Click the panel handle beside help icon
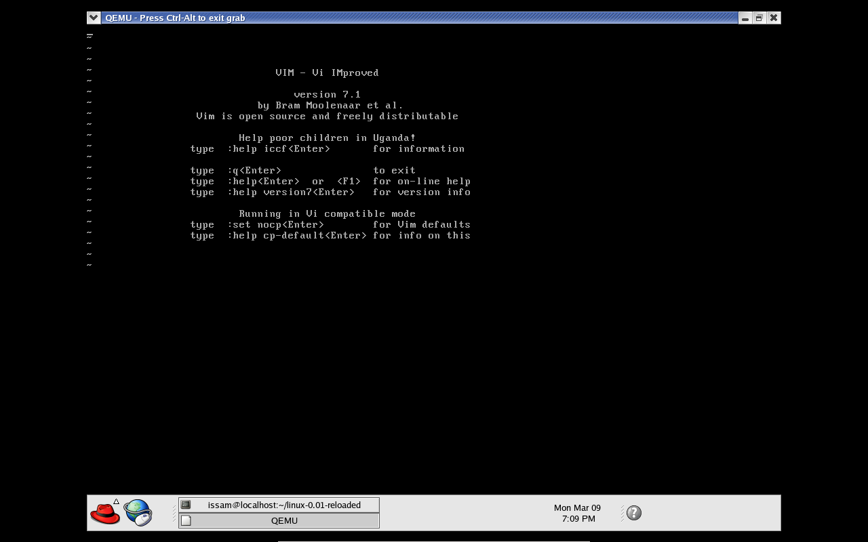Screen dimensions: 868x542 622,513
